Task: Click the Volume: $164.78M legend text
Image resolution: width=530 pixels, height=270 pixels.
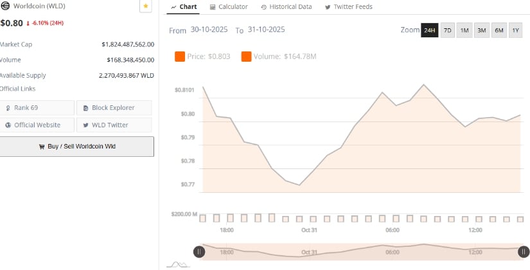Action: coord(285,57)
